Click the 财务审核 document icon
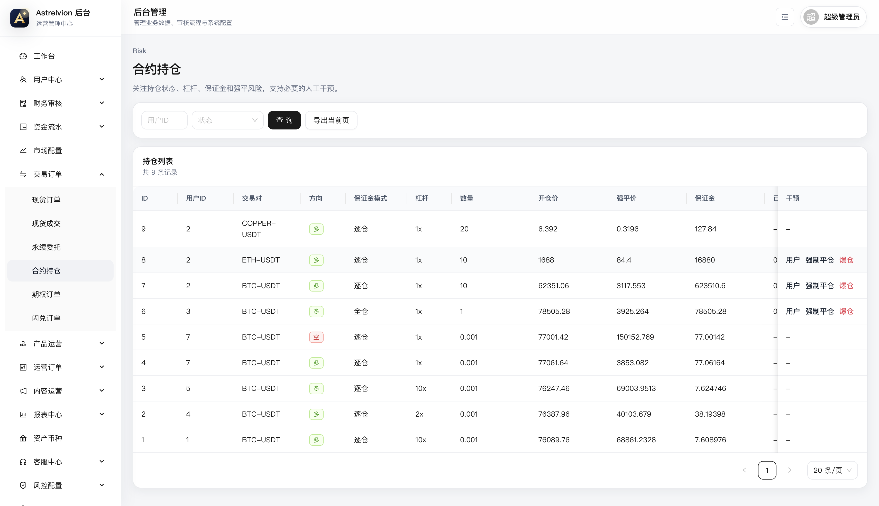 (23, 103)
